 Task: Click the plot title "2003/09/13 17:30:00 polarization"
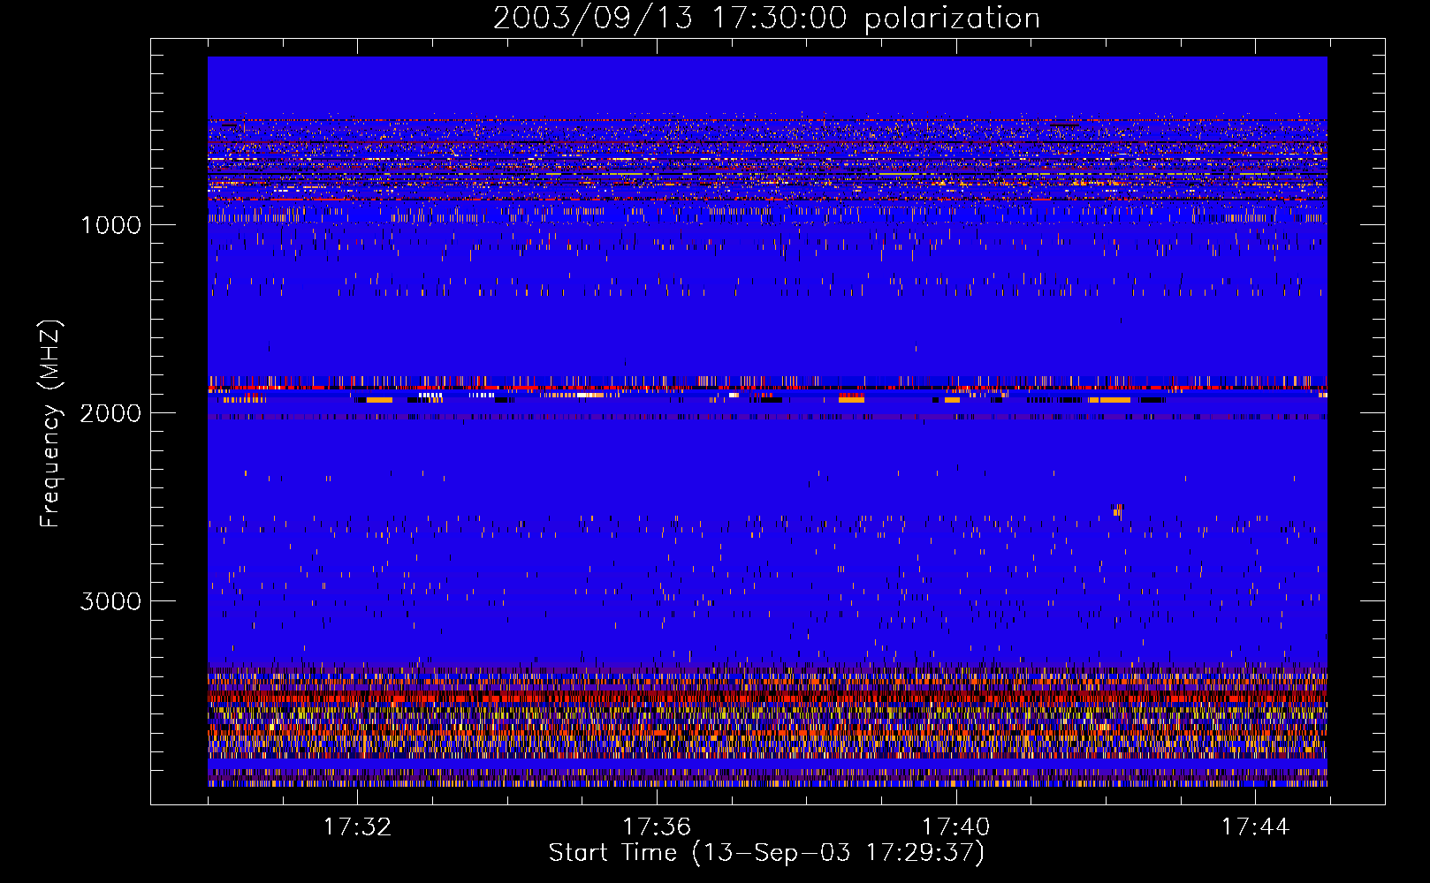click(766, 19)
